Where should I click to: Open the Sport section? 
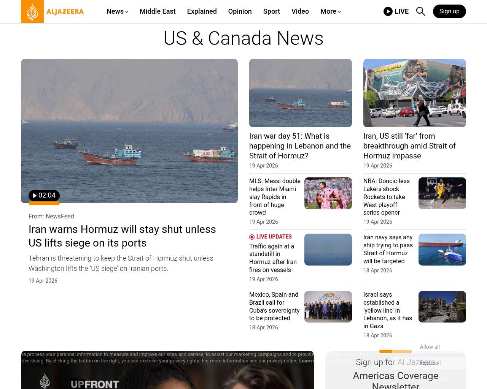[271, 11]
